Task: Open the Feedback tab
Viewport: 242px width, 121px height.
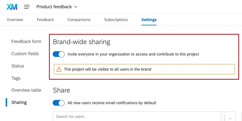Action: (45, 20)
